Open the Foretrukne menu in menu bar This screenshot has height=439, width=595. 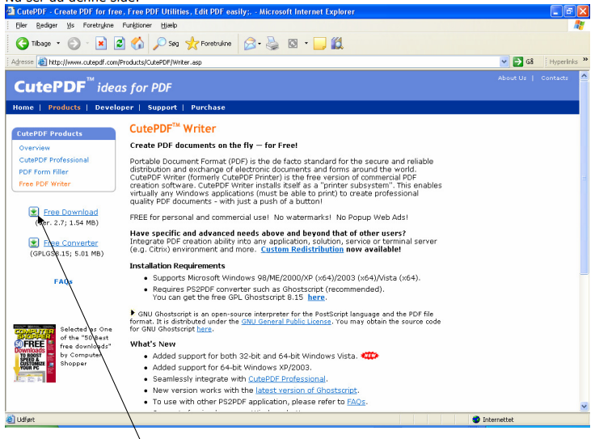[x=99, y=25]
